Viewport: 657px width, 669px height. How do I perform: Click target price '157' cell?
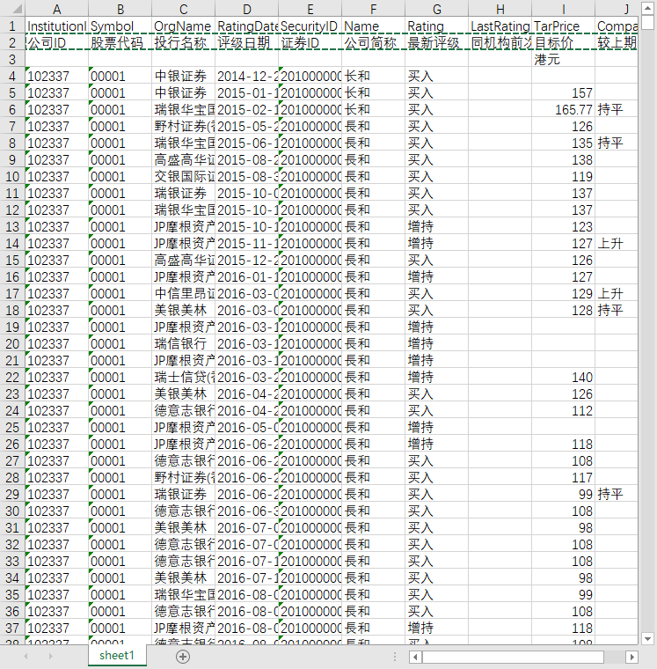563,93
